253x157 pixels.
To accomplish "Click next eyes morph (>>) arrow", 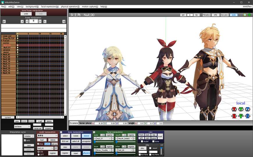I will tap(113, 139).
